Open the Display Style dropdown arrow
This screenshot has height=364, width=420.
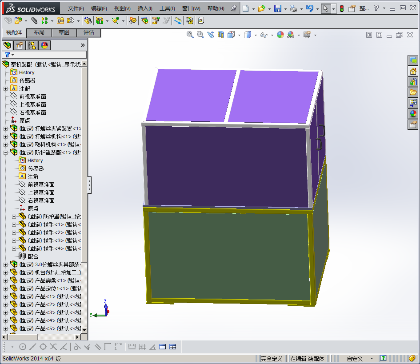[x=256, y=35]
